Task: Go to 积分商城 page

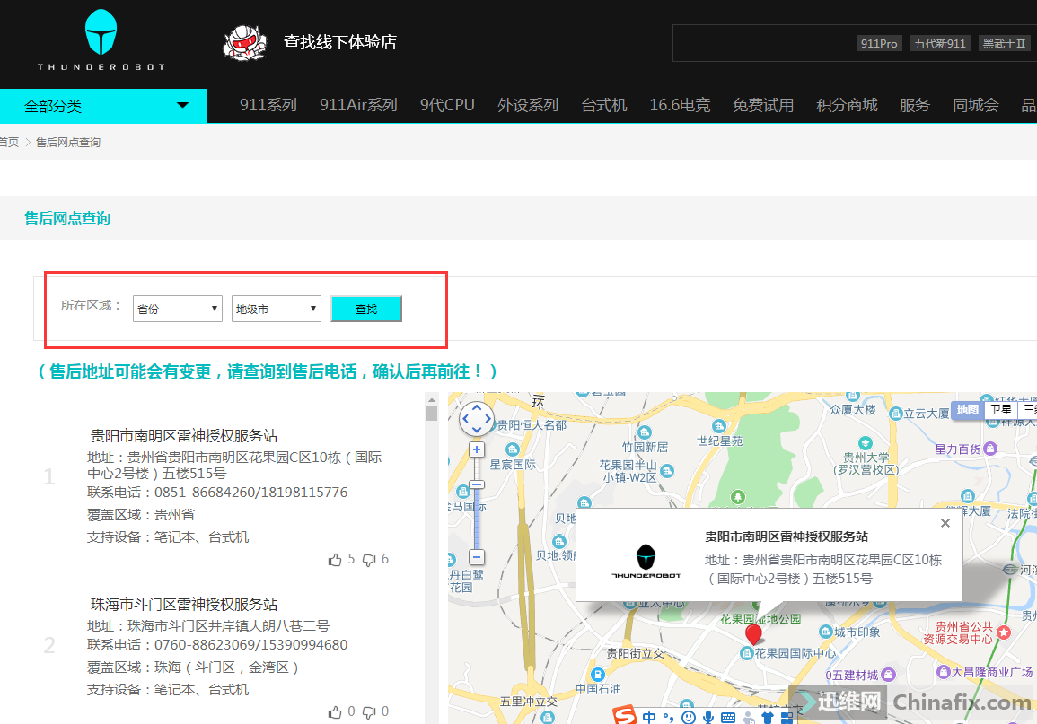Action: click(x=847, y=105)
